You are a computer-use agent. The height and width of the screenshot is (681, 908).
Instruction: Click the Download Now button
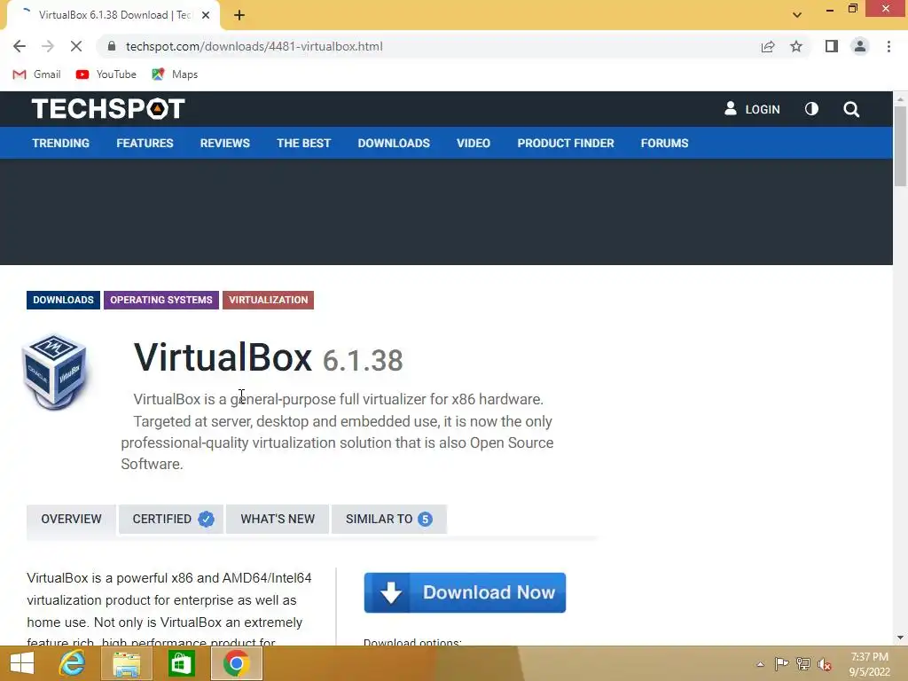465,592
